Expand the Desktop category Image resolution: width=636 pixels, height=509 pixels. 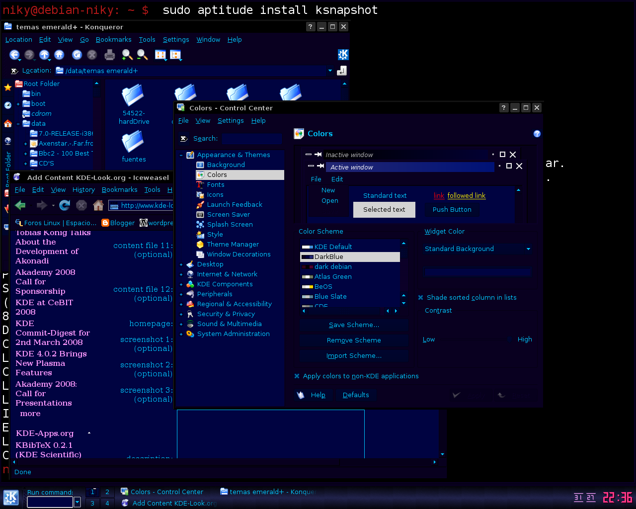pyautogui.click(x=181, y=264)
